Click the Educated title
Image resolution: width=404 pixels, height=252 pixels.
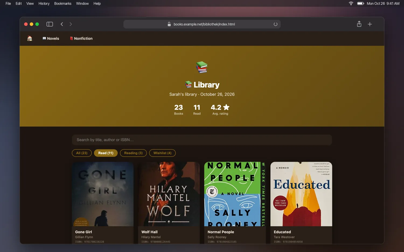pos(282,232)
